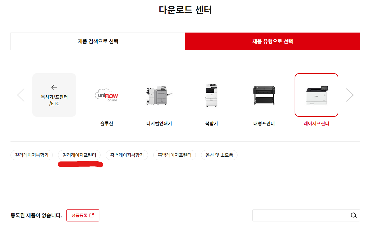Click the magnifying glass search icon

point(354,215)
